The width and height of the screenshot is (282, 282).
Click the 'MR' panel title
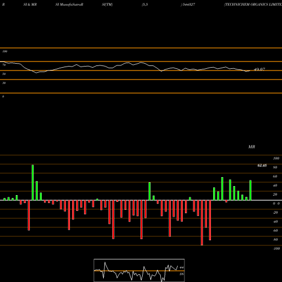point(252,147)
